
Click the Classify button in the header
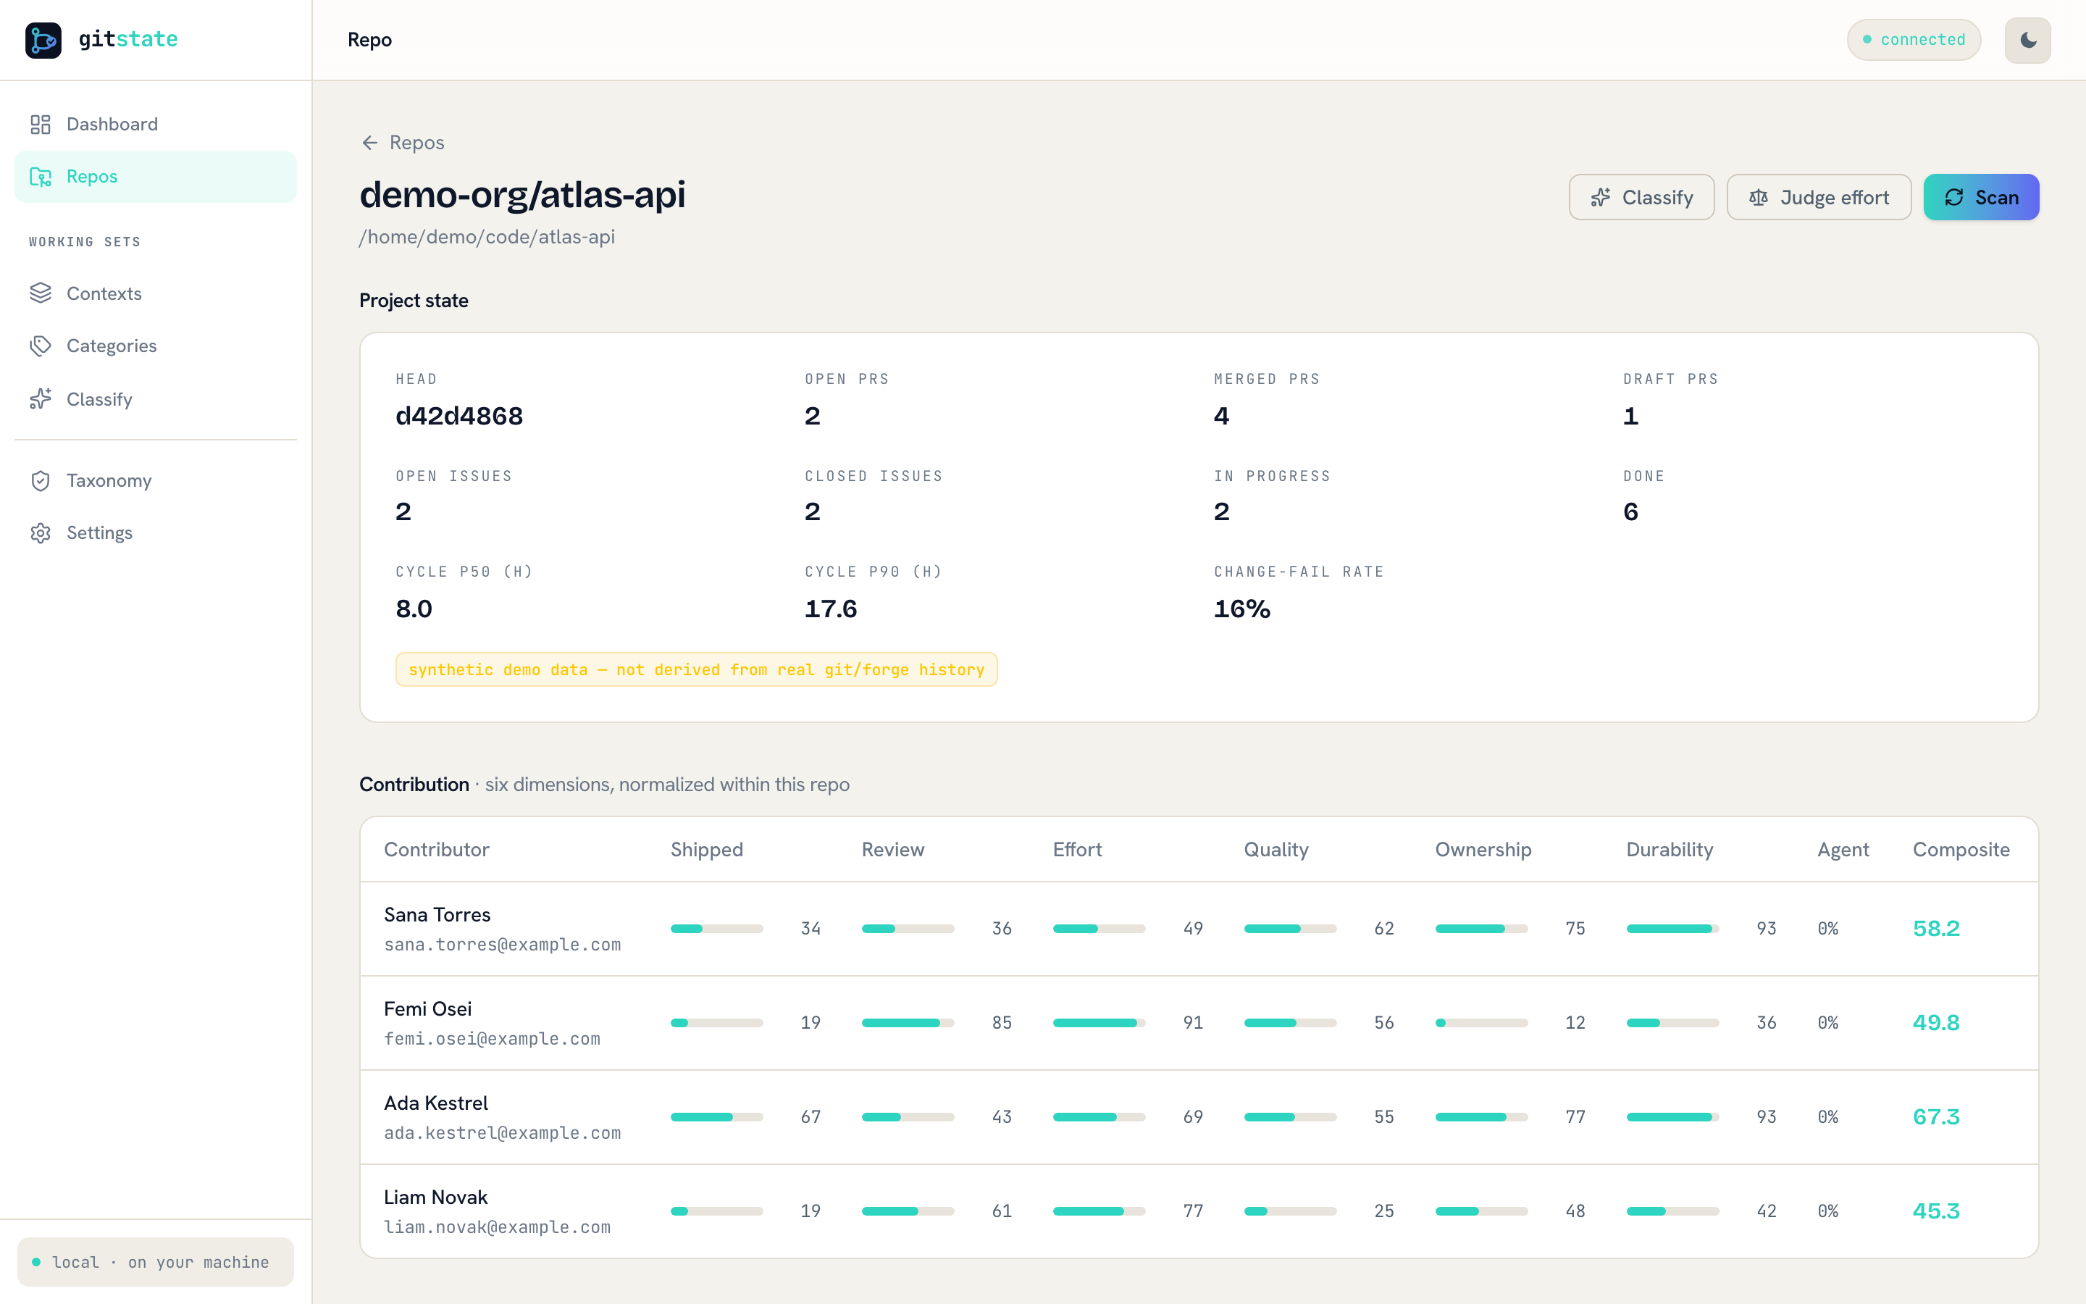[1641, 198]
